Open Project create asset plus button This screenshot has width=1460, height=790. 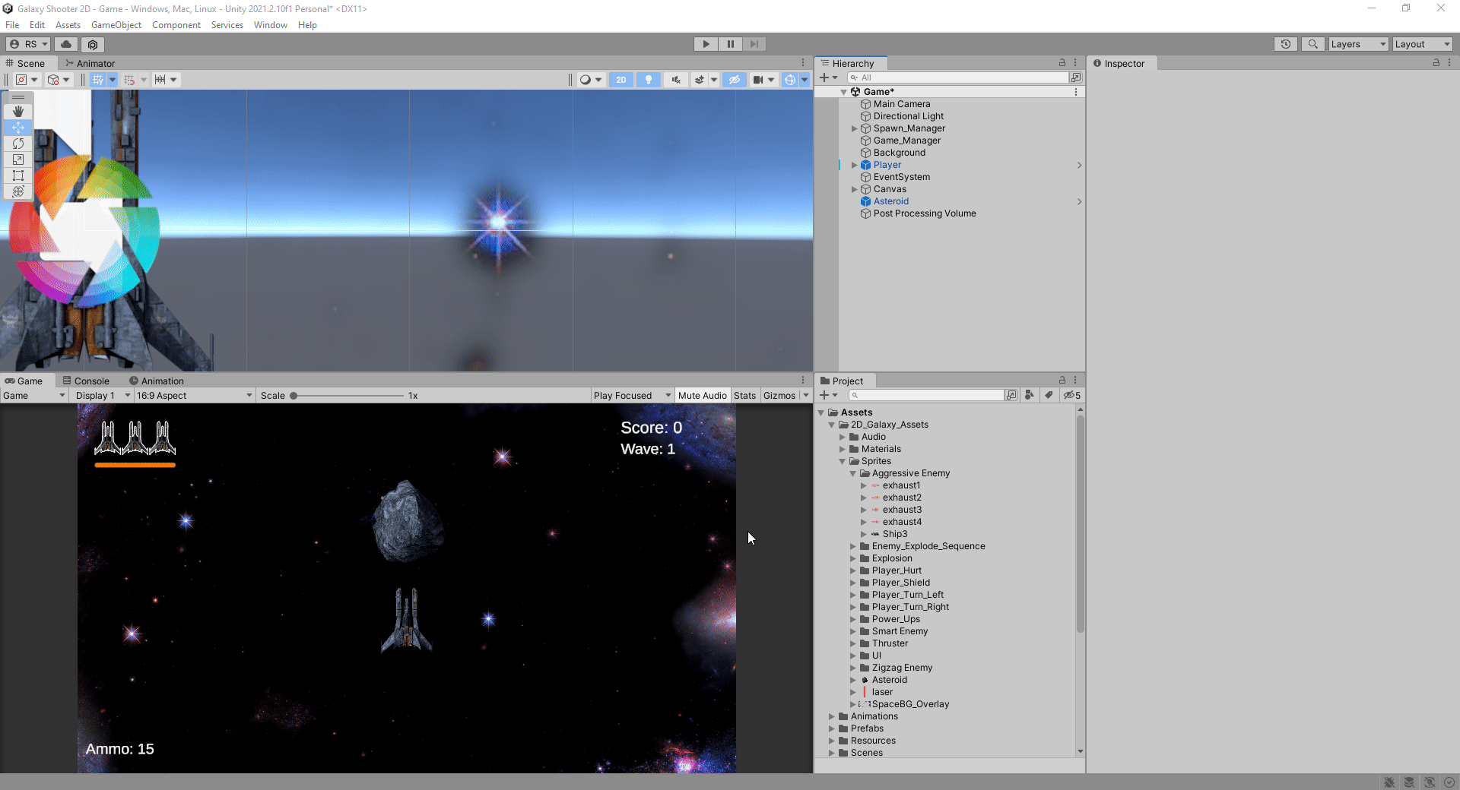pyautogui.click(x=828, y=395)
